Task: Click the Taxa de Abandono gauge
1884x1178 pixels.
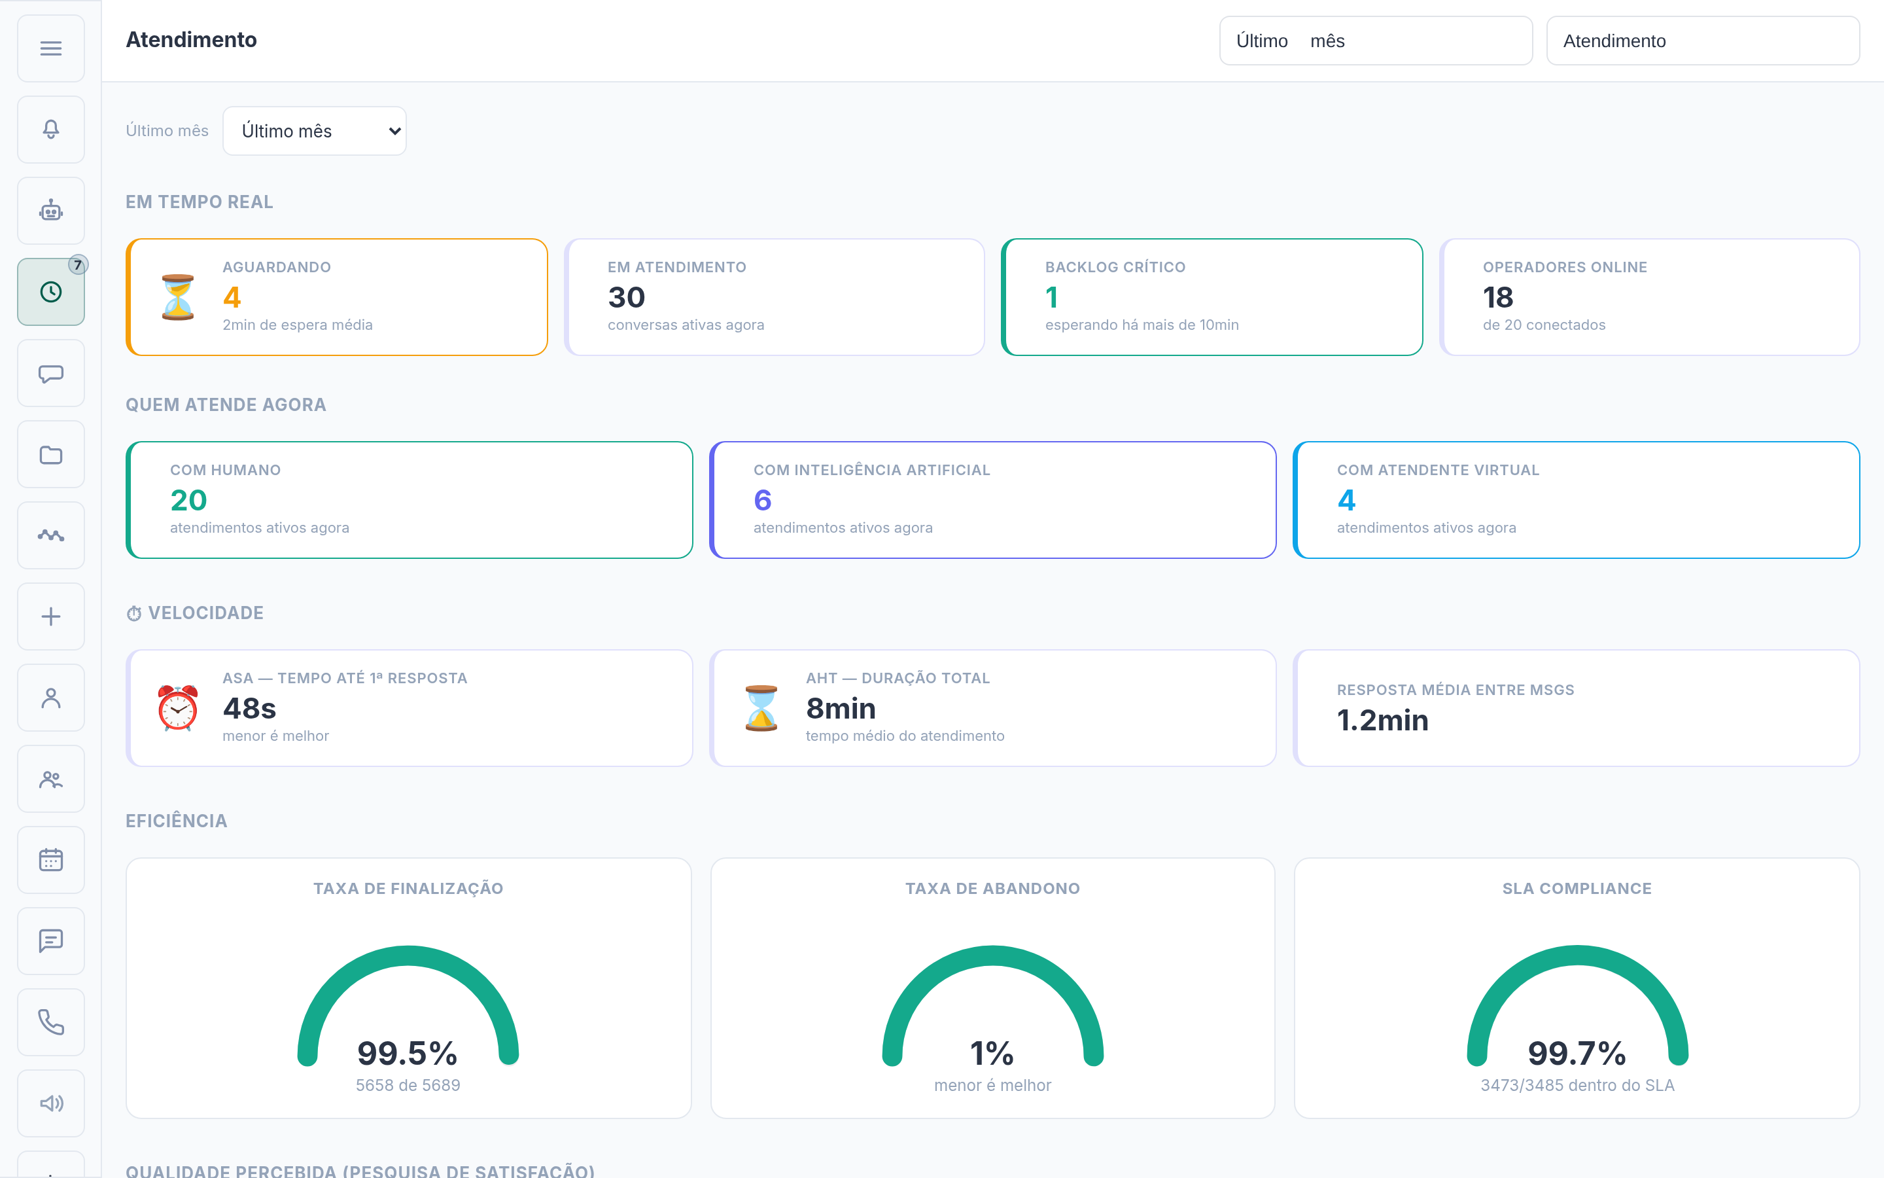Action: point(992,1005)
